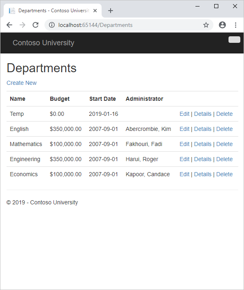Open Chrome's three-dot menu
This screenshot has width=244, height=290.
pos(235,25)
